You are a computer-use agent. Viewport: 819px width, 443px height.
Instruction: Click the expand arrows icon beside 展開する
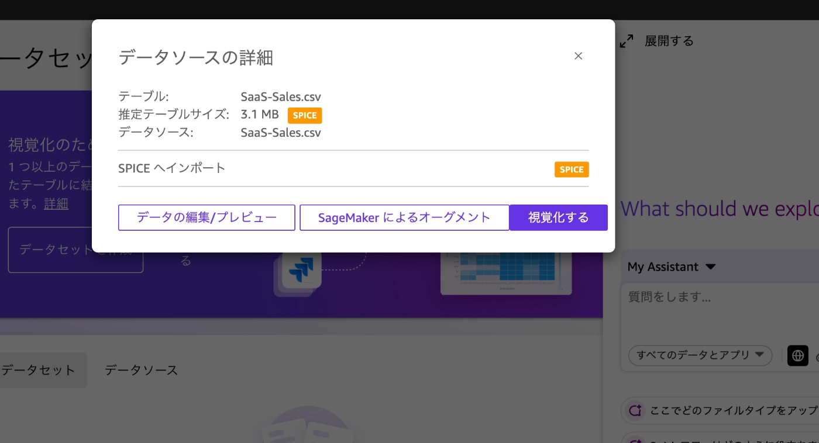coord(627,41)
